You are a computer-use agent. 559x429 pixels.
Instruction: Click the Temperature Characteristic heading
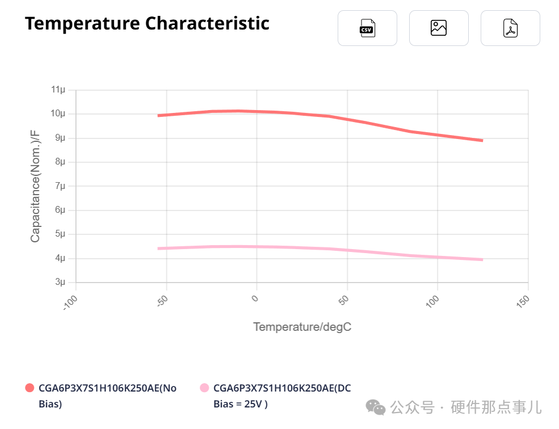pos(147,24)
